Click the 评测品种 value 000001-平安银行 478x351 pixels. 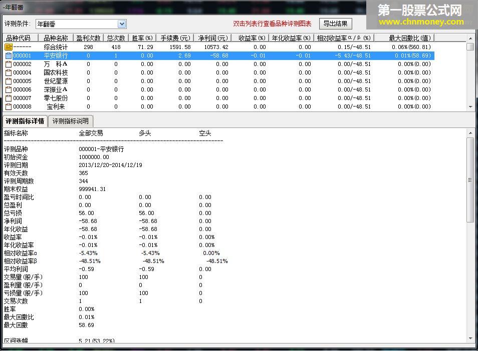coord(101,149)
